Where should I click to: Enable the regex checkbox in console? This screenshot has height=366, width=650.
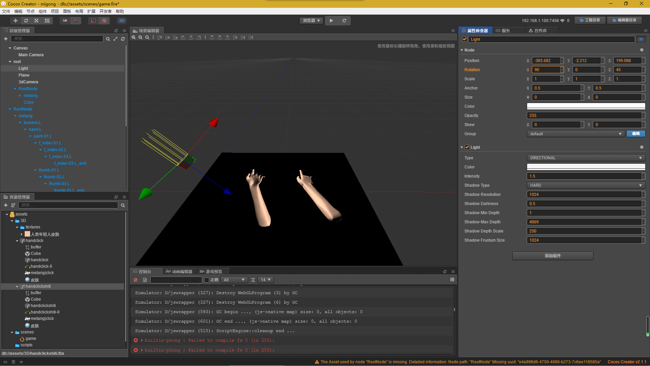coord(207,280)
